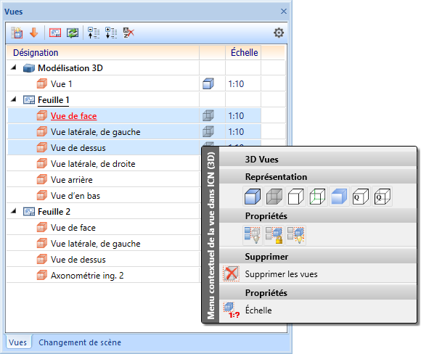Open the settings gear in Vues panel
Screen dimensions: 421x354
point(279,33)
